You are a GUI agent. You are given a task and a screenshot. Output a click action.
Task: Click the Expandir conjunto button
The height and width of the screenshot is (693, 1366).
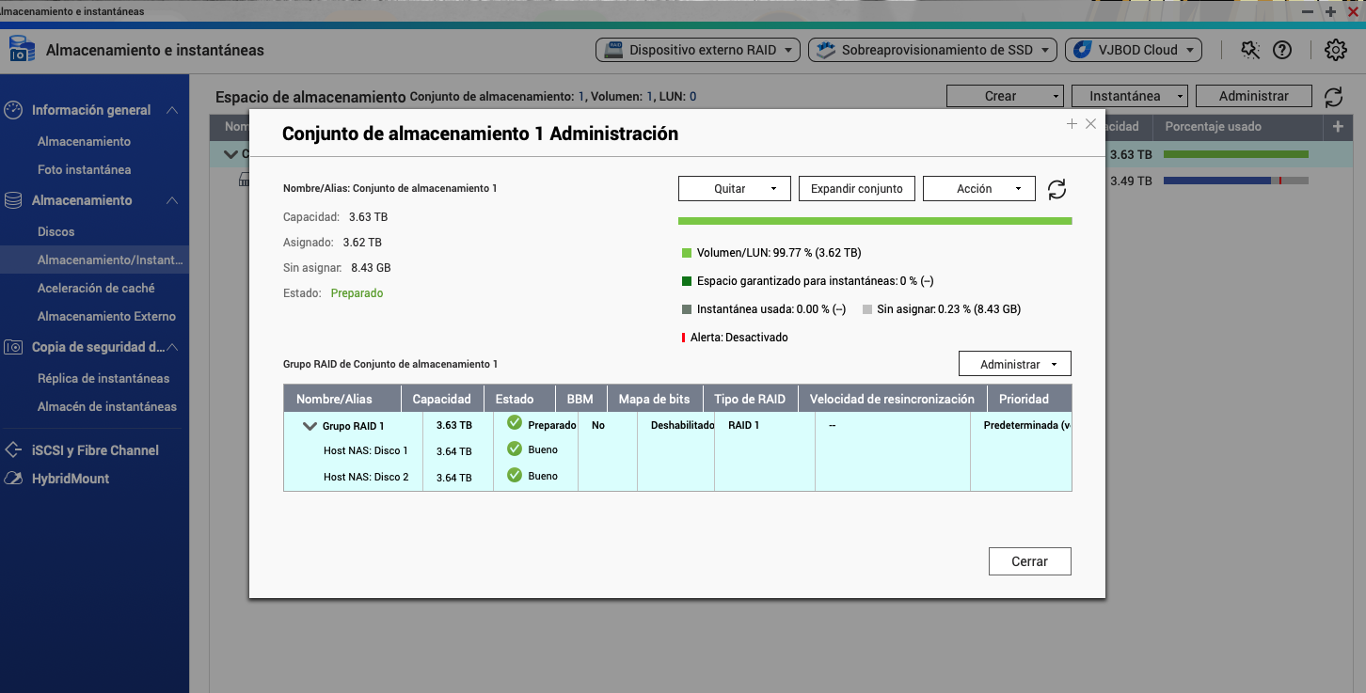pyautogui.click(x=856, y=189)
